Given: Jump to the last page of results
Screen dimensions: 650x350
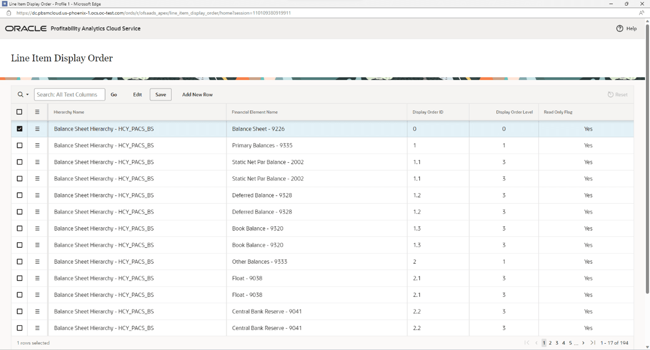Looking at the screenshot, I should [593, 343].
